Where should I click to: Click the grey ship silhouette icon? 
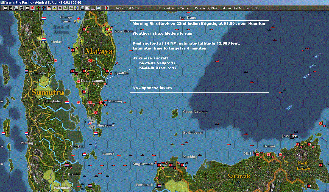[x=71, y=8]
